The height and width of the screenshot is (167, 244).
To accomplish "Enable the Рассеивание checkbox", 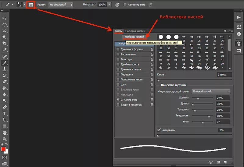I will [118, 54].
